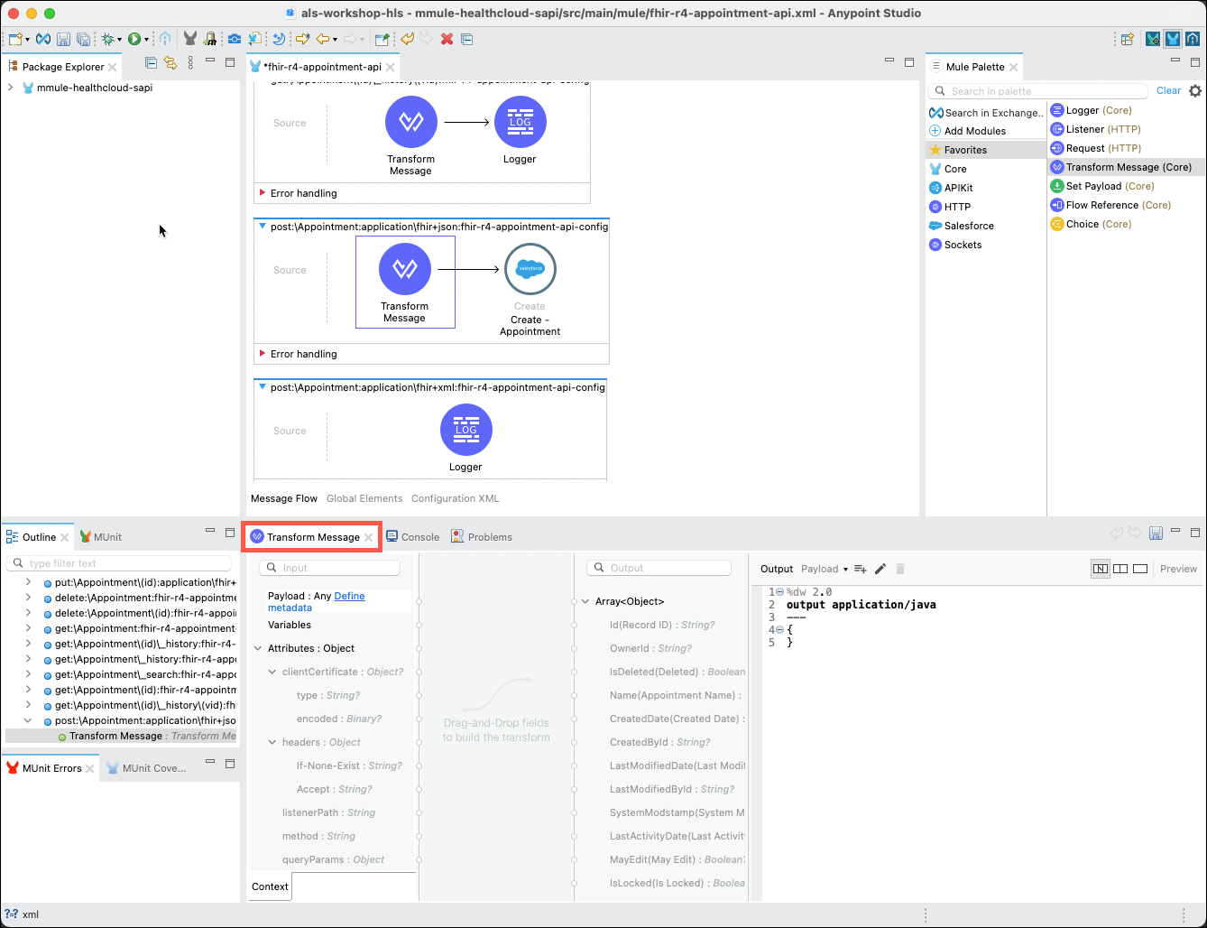Collapse all in Package Explorer toolbar

(x=151, y=63)
